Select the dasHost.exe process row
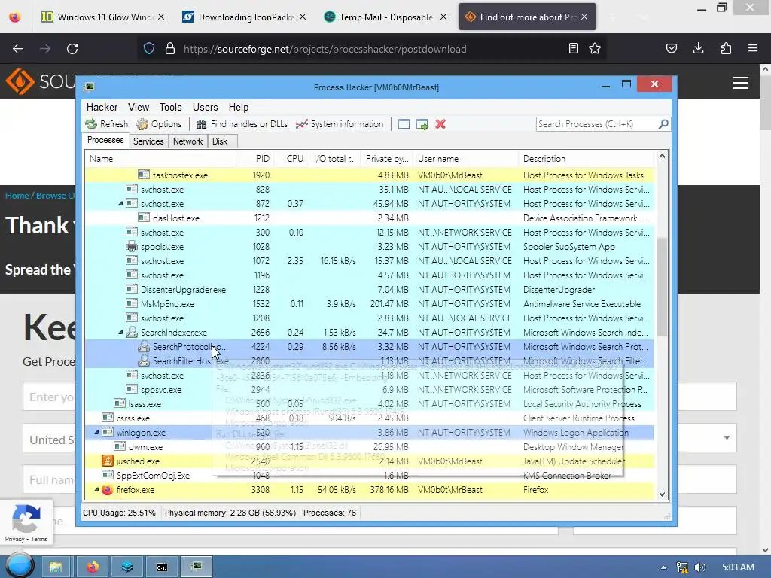This screenshot has width=771, height=578. [370, 218]
